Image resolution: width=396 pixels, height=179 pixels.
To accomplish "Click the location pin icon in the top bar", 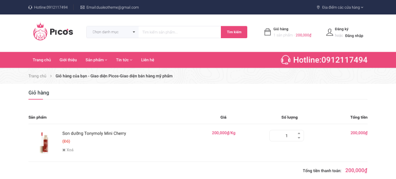I will point(318,7).
